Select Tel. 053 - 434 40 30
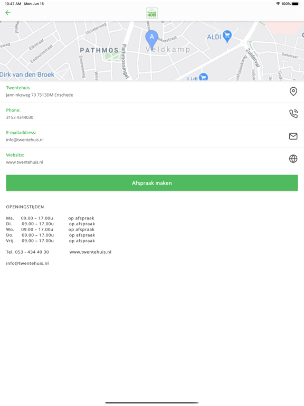Screen dimensions: 304x406 [27, 252]
